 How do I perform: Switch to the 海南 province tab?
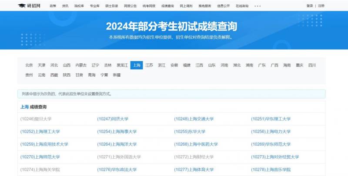coord(287,65)
